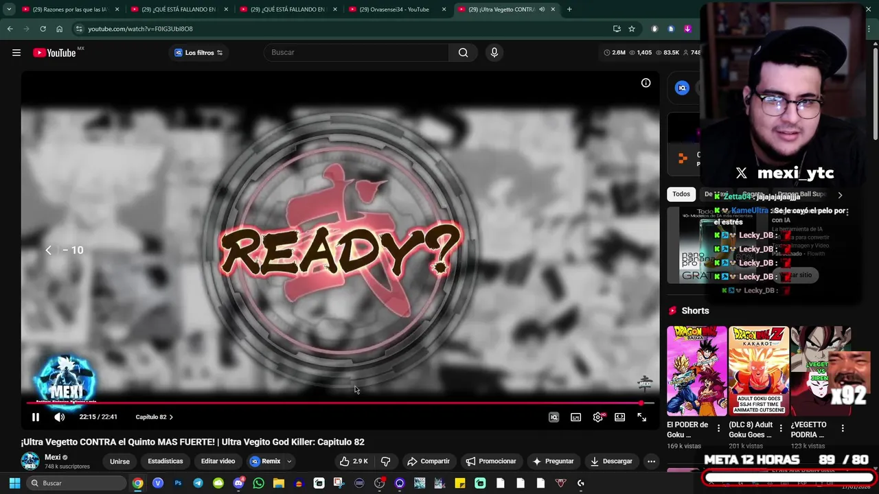
Task: Open browser home page button
Action: click(59, 29)
